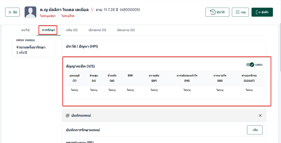Click the ส่วนสูง (H) column header
This screenshot has height=143, width=281.
point(94,78)
